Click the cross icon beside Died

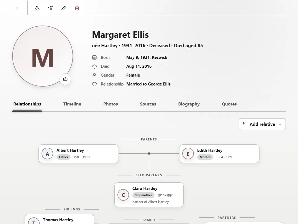tap(94, 66)
